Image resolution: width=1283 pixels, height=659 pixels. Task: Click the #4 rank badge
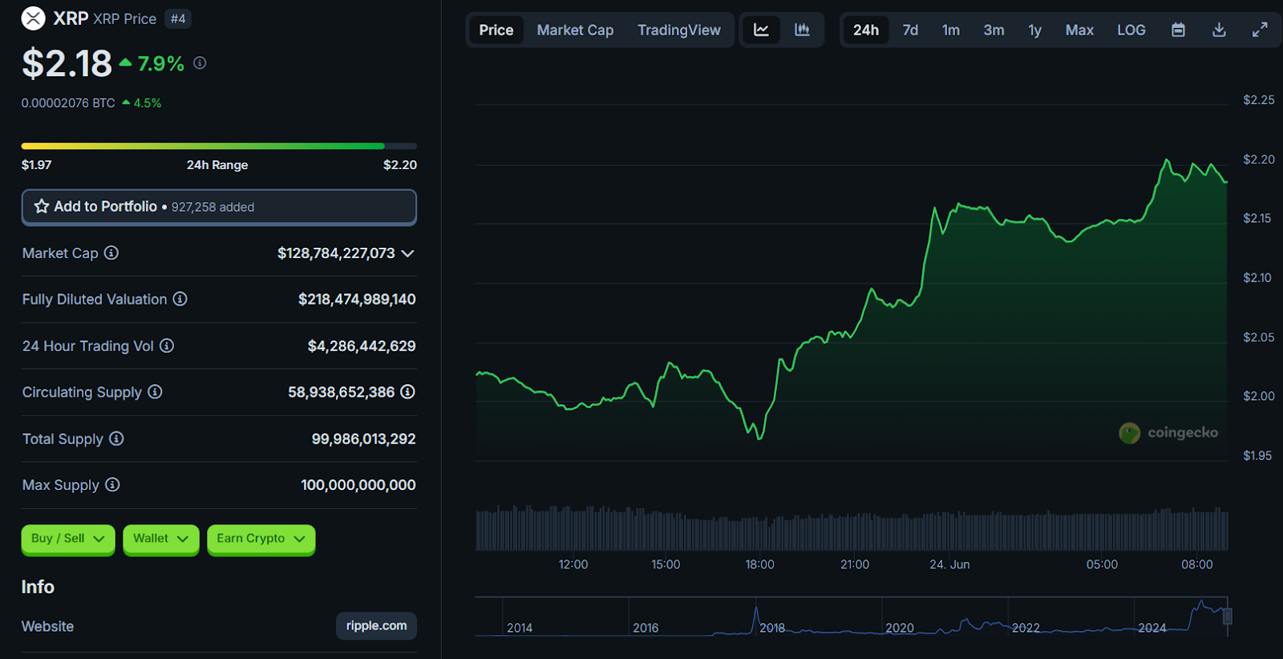point(178,18)
